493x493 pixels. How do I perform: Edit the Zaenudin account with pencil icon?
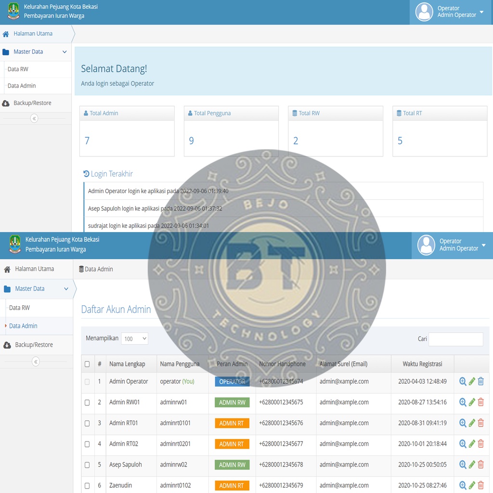pos(472,485)
